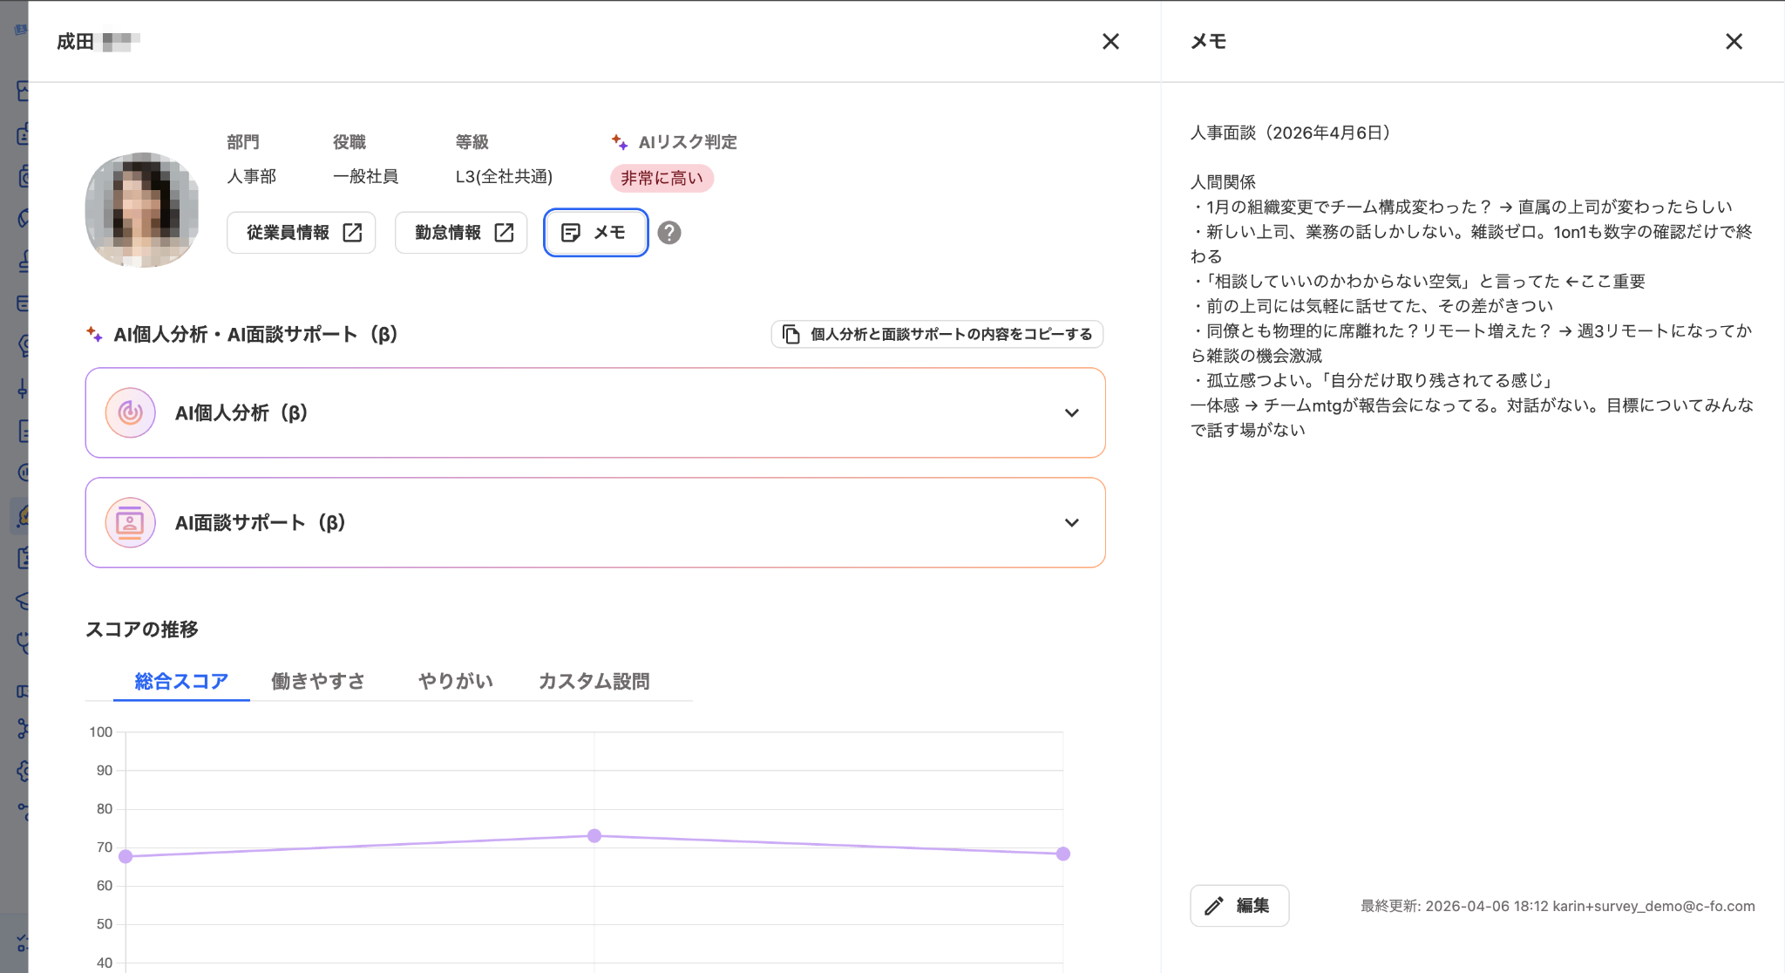Click the 最終更新 timestamp text
This screenshot has height=973, width=1785.
1558,906
